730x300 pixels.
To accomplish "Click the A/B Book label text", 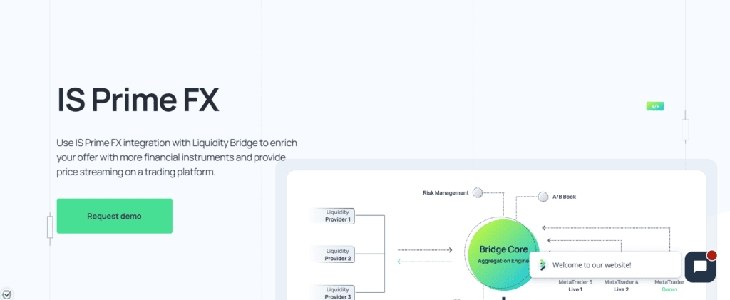I will pyautogui.click(x=565, y=197).
